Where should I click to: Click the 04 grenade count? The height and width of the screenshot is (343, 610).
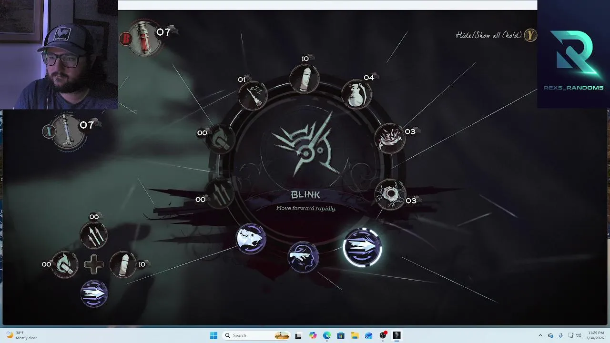tap(369, 78)
